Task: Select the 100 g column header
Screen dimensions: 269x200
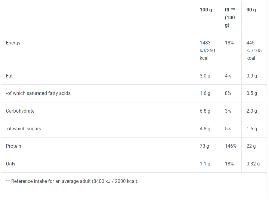Action: point(206,10)
